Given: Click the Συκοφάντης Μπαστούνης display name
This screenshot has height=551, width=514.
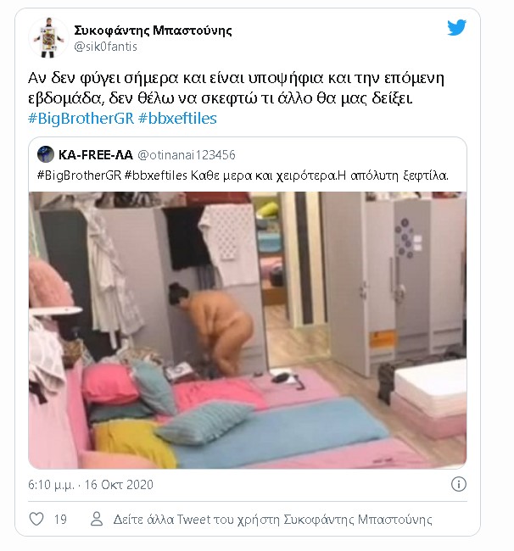Looking at the screenshot, I should (153, 31).
